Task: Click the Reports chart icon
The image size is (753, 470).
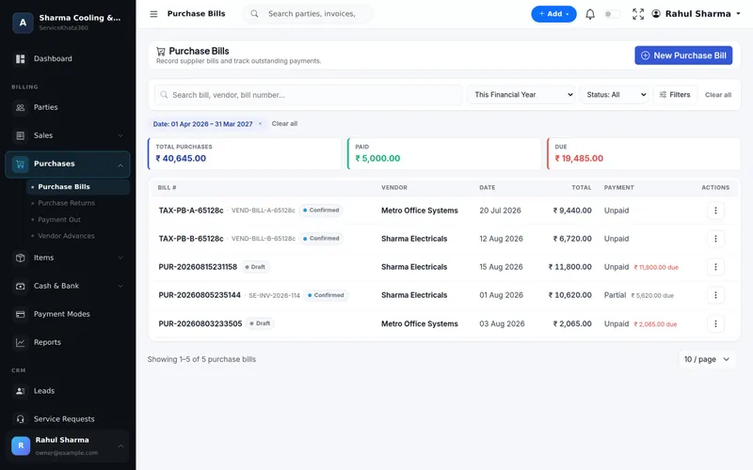Action: coord(20,342)
